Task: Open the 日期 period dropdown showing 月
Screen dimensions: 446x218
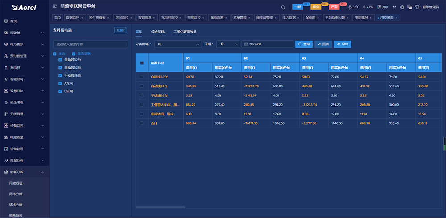Action: tap(227, 44)
